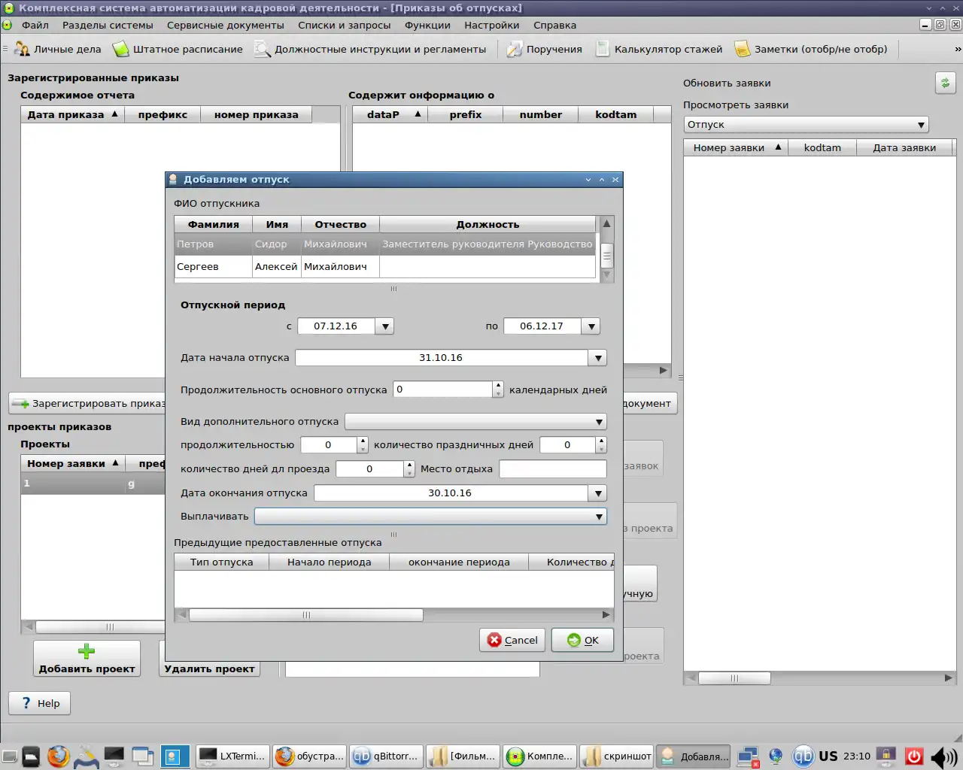Expand the Дата начала отпуска date dropdown
963x770 pixels.
tap(598, 358)
